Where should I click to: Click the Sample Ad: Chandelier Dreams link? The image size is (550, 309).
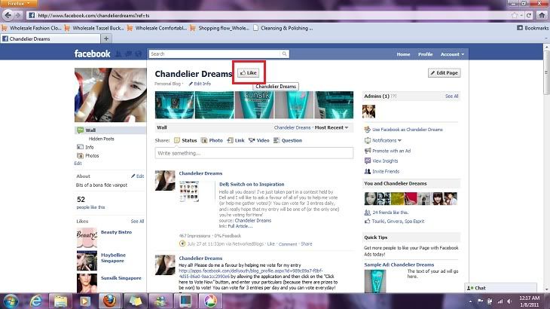(x=399, y=265)
